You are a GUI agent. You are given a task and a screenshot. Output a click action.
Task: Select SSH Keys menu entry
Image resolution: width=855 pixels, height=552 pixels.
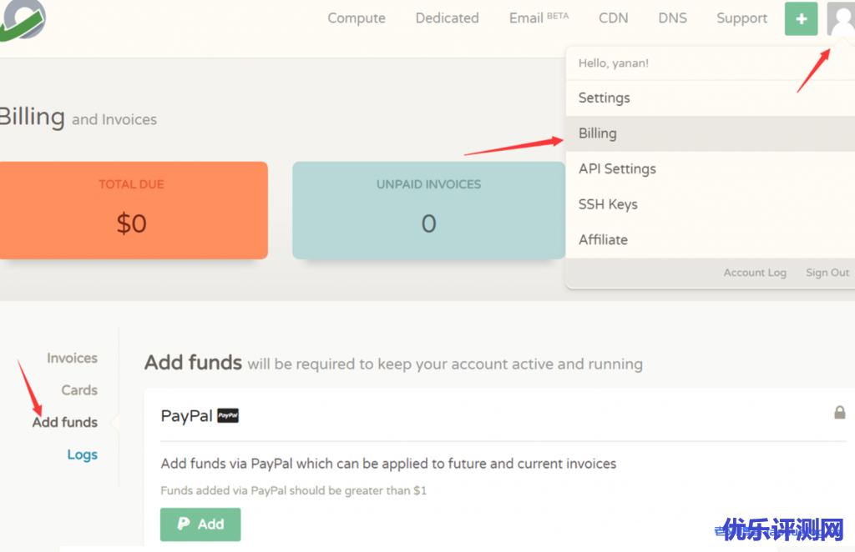(x=608, y=204)
